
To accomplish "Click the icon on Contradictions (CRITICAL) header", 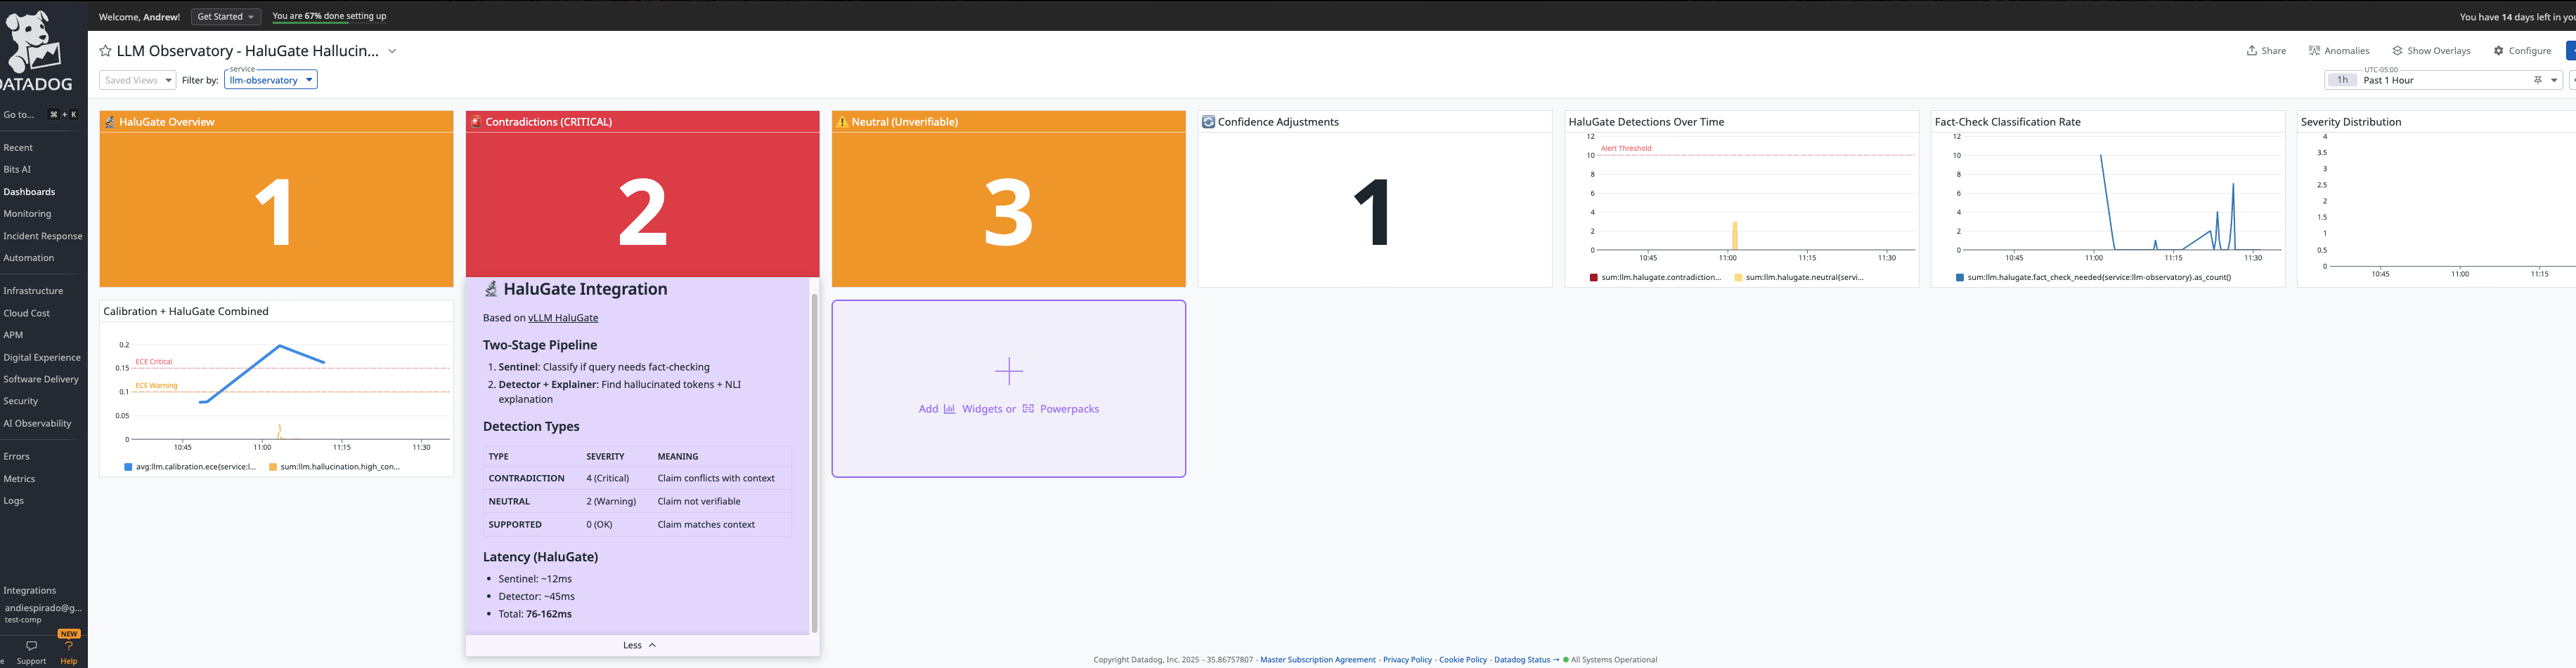I will [x=476, y=122].
